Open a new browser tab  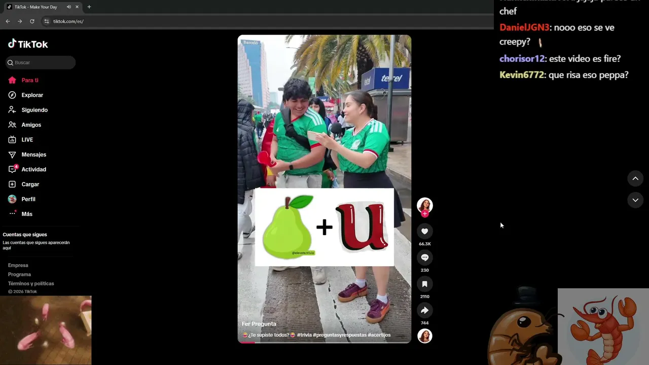89,7
